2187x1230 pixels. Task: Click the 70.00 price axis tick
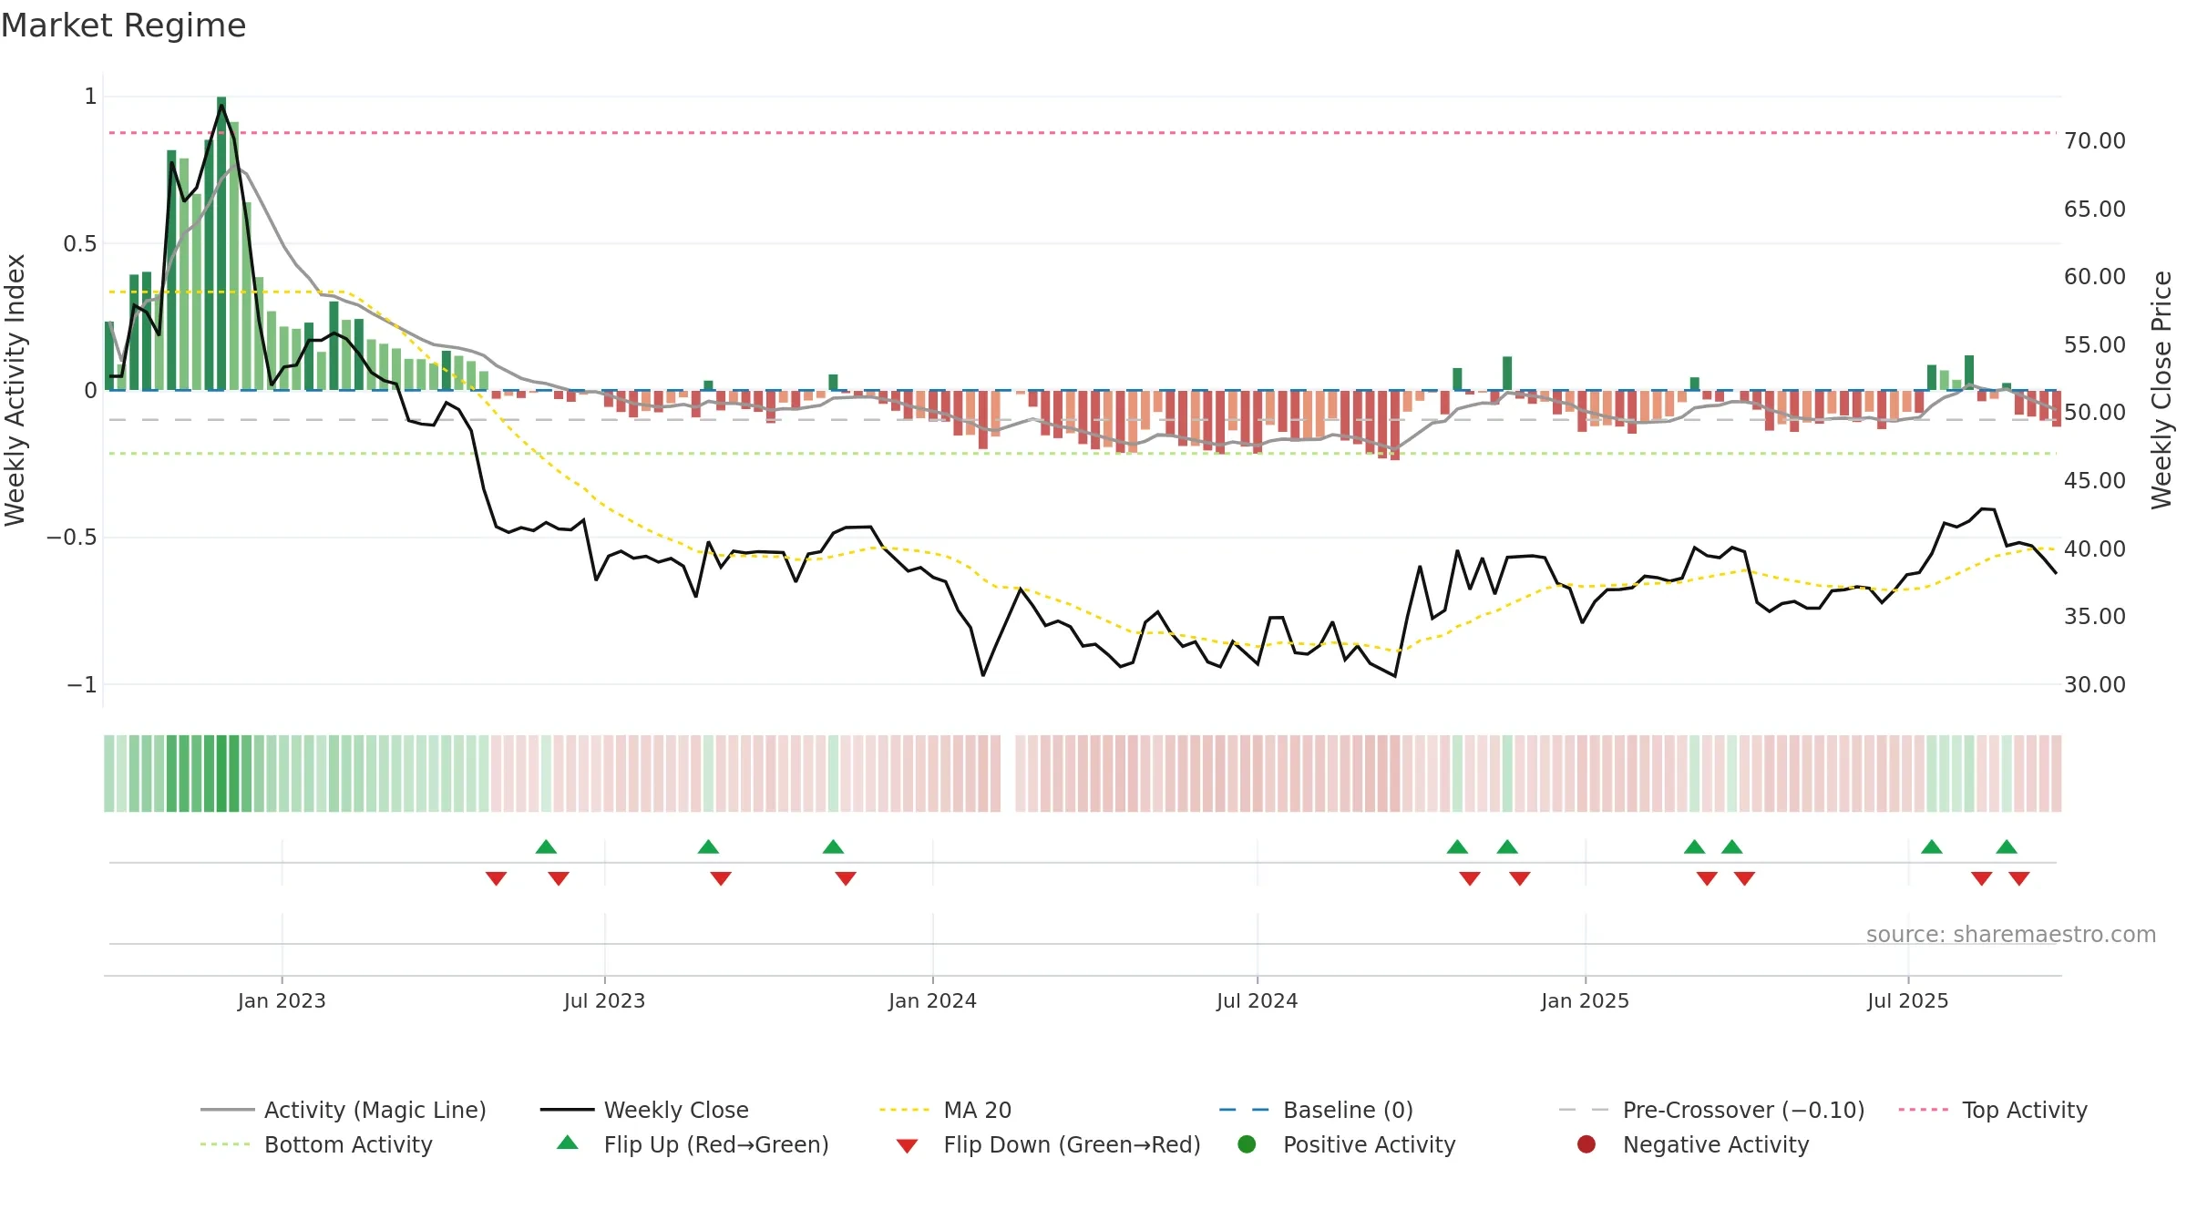2094,140
